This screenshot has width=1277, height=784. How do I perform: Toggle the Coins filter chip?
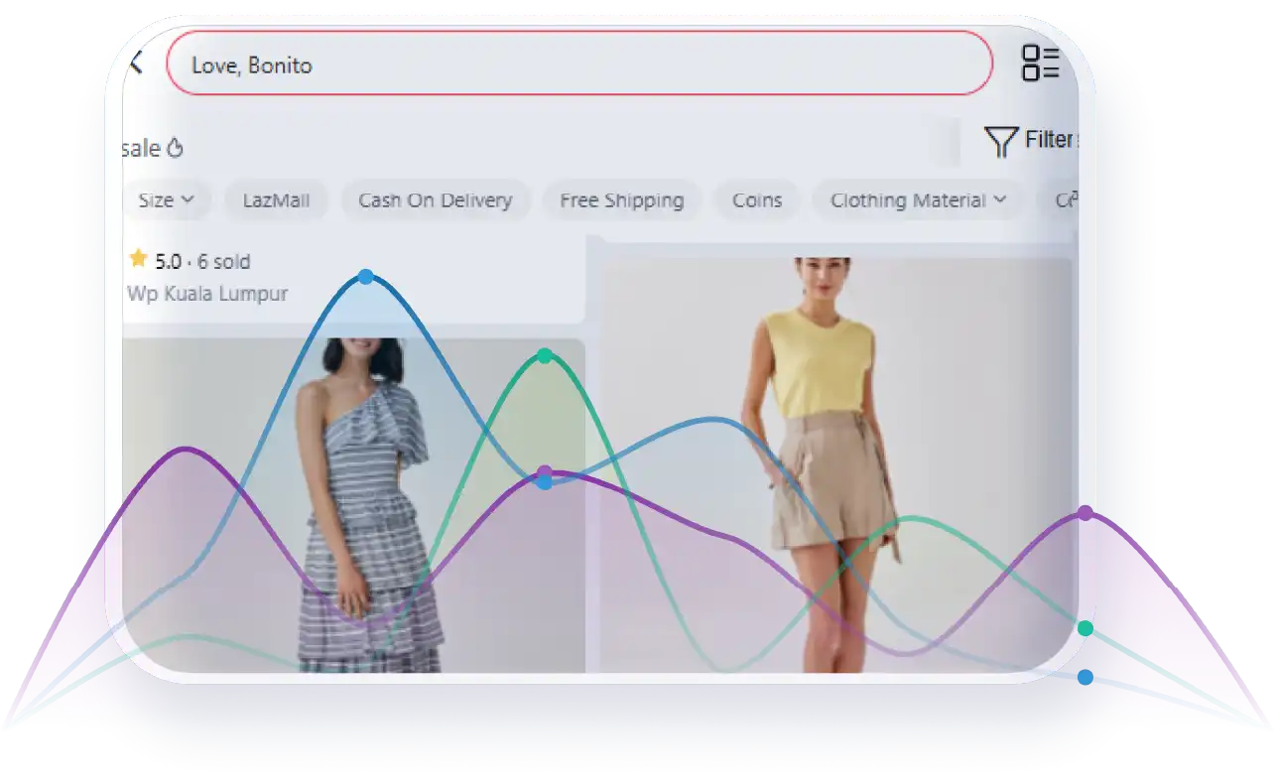click(756, 200)
